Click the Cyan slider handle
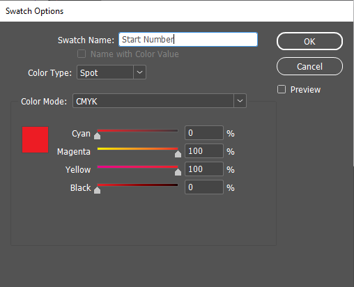Image resolution: width=354 pixels, height=287 pixels. (98, 136)
